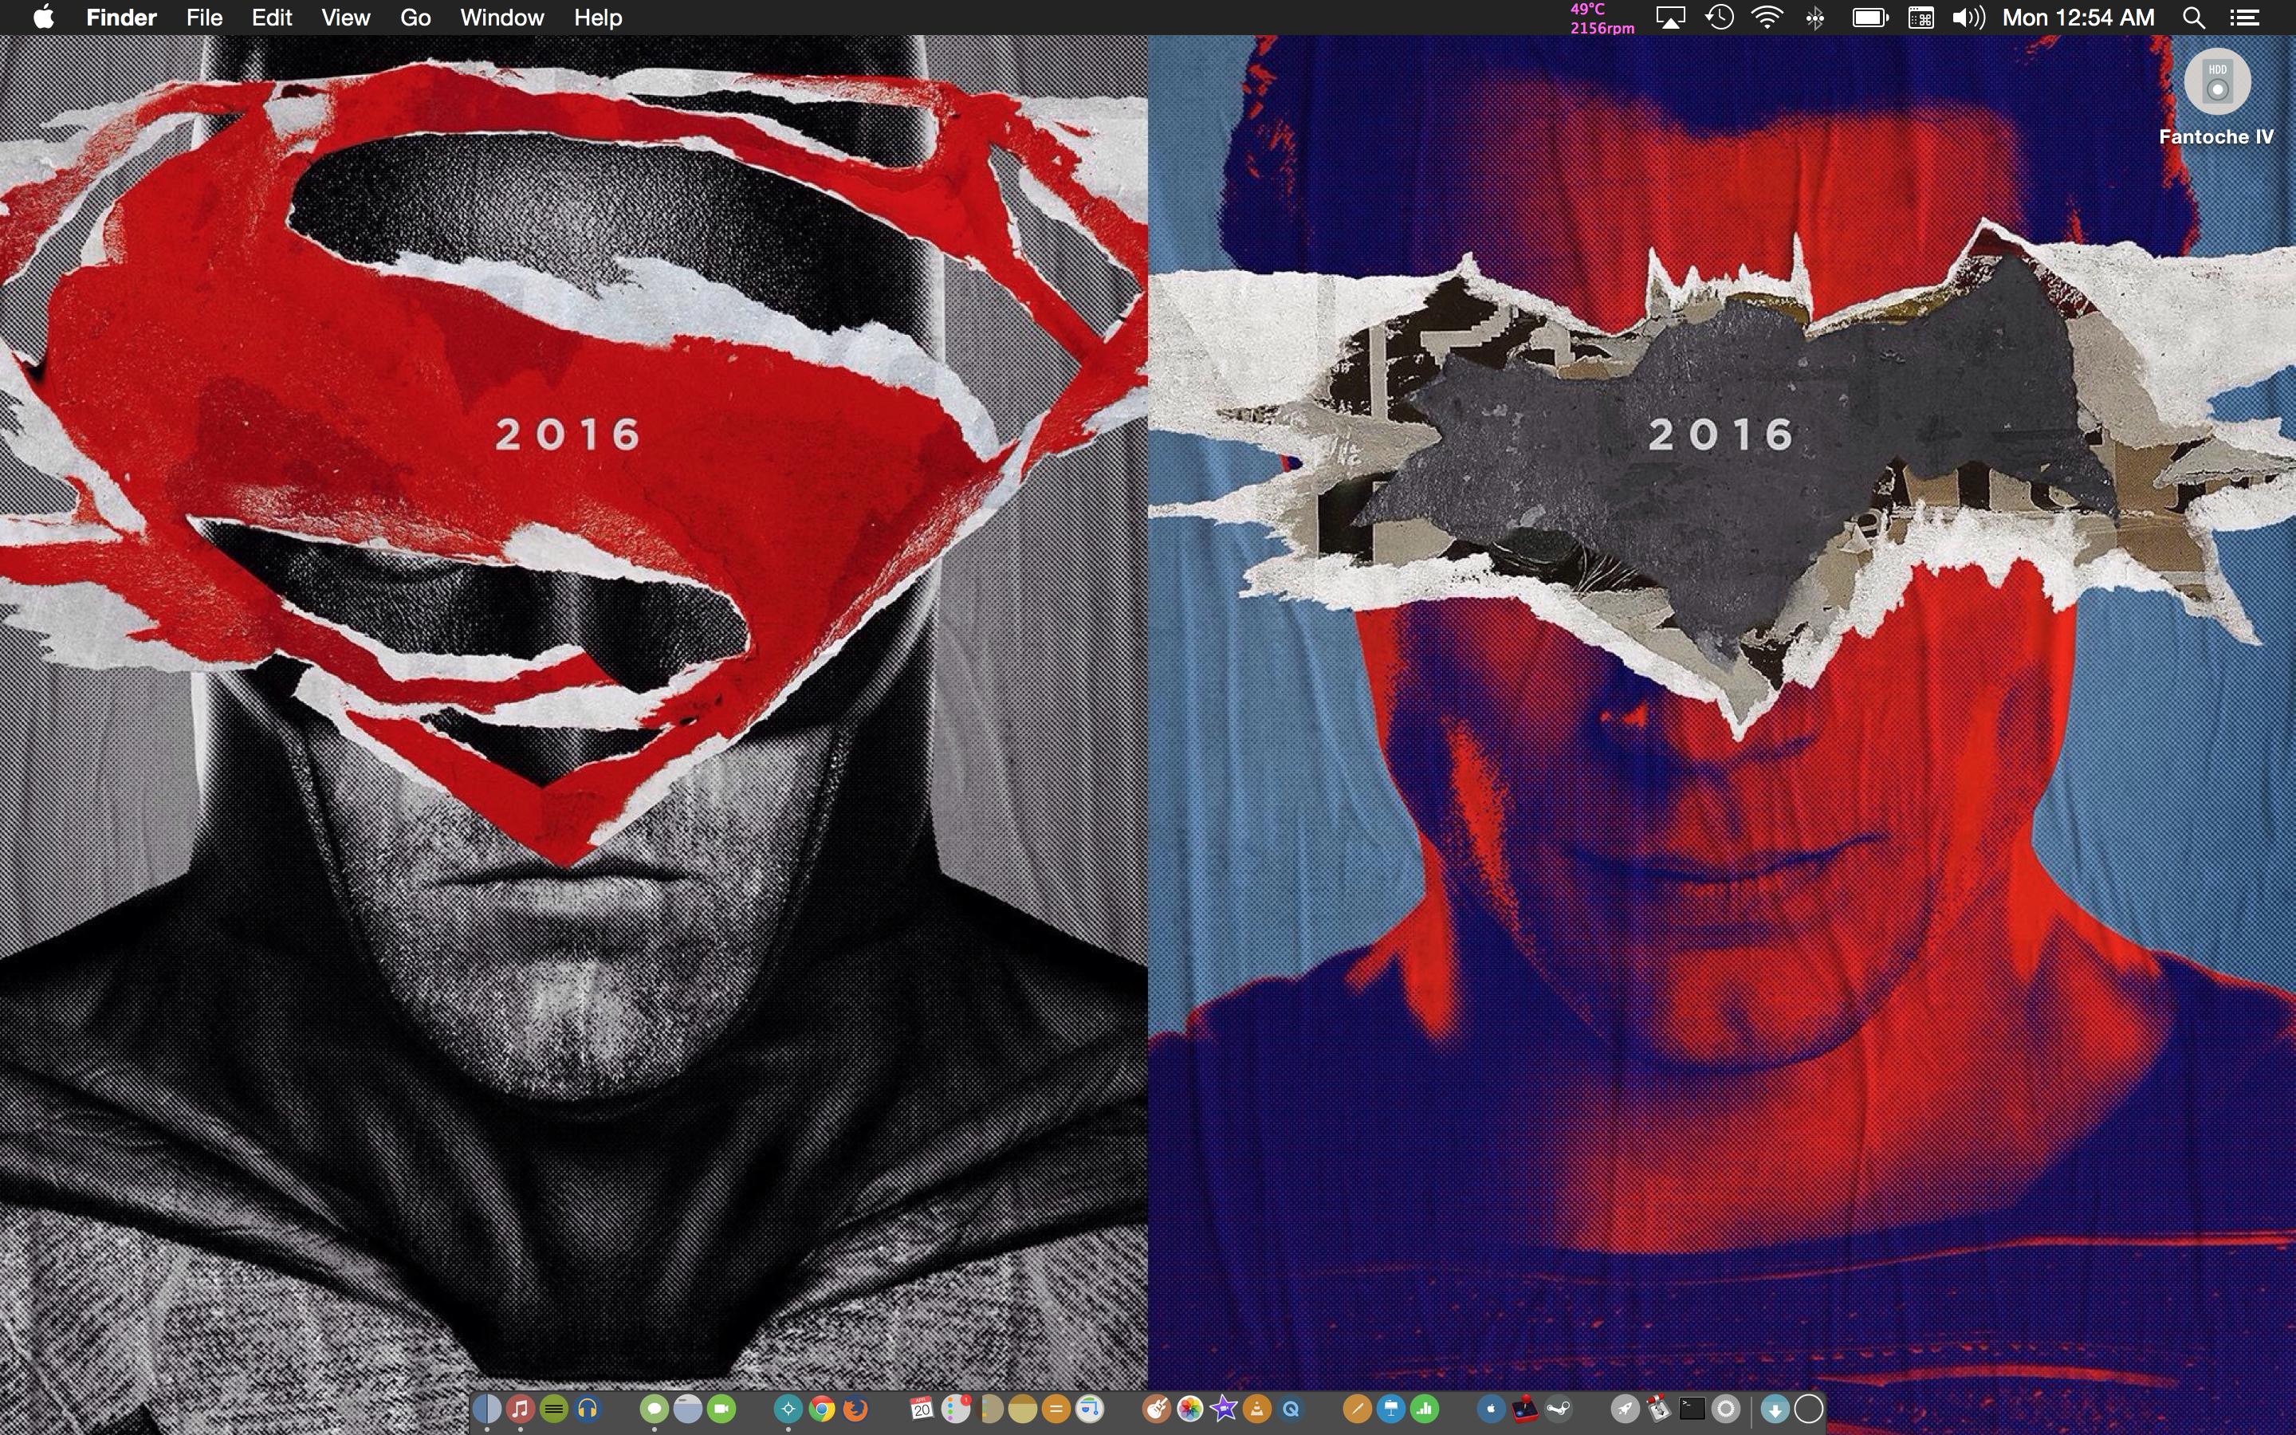The height and width of the screenshot is (1435, 2296).
Task: Open the volume control menu
Action: [x=1968, y=18]
